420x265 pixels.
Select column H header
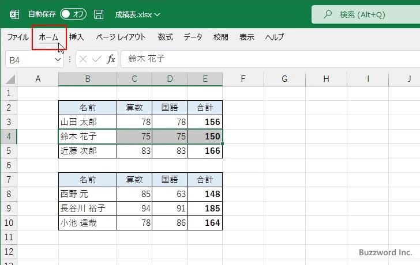click(326, 79)
